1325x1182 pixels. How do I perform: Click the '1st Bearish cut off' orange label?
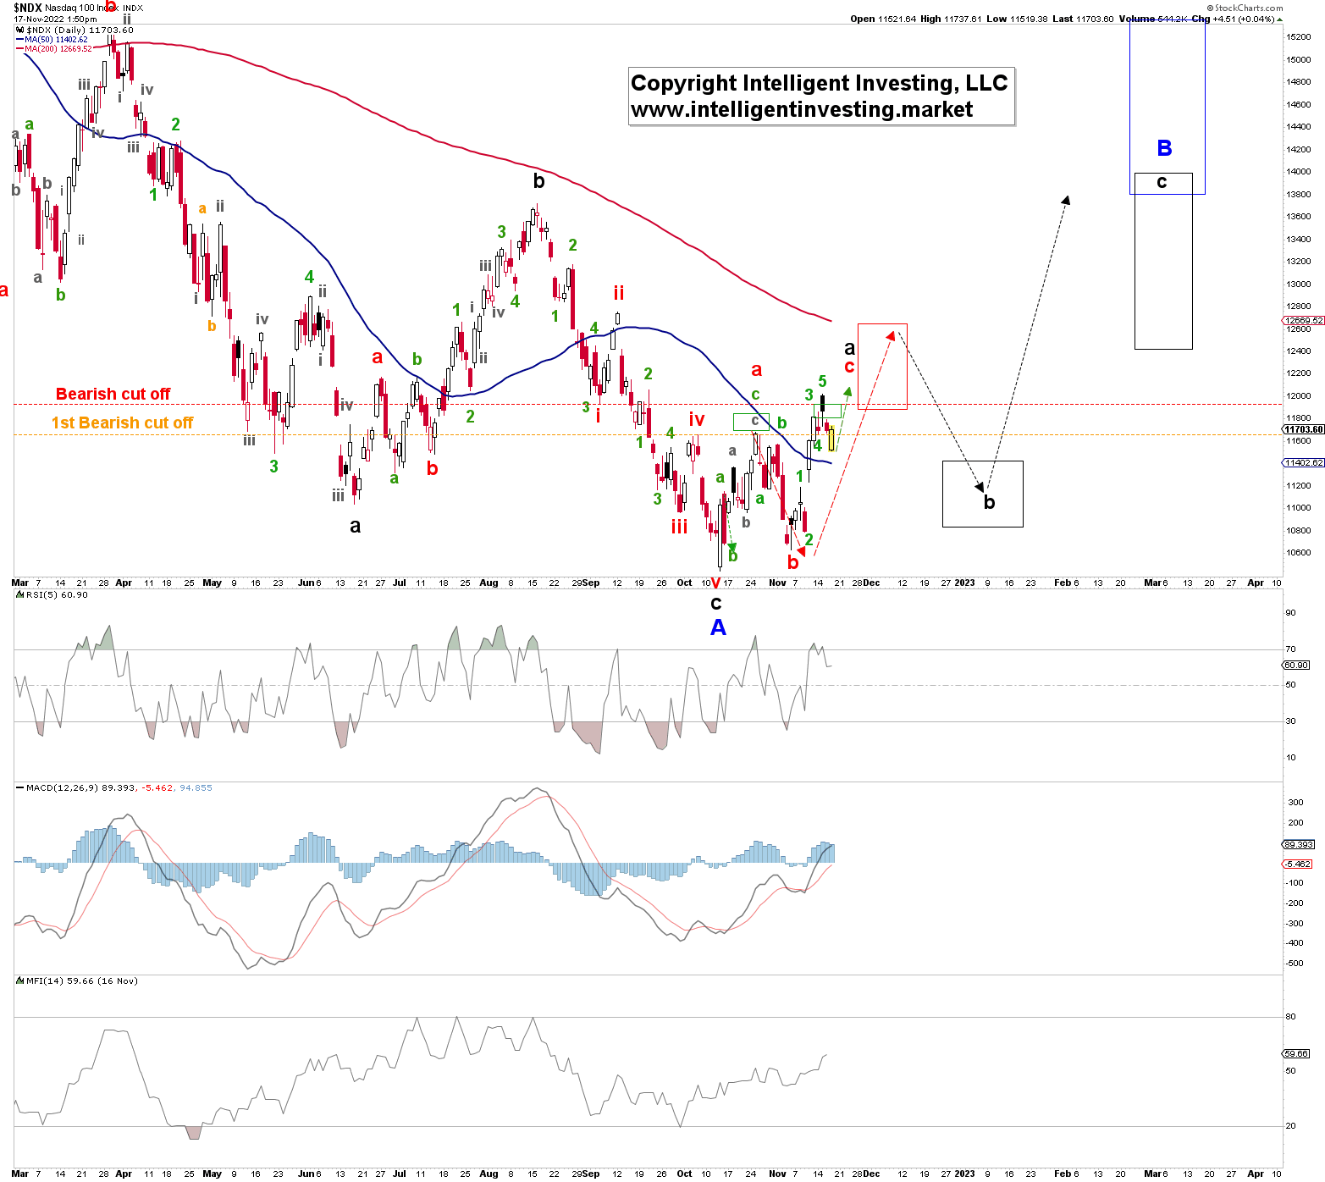pyautogui.click(x=122, y=423)
